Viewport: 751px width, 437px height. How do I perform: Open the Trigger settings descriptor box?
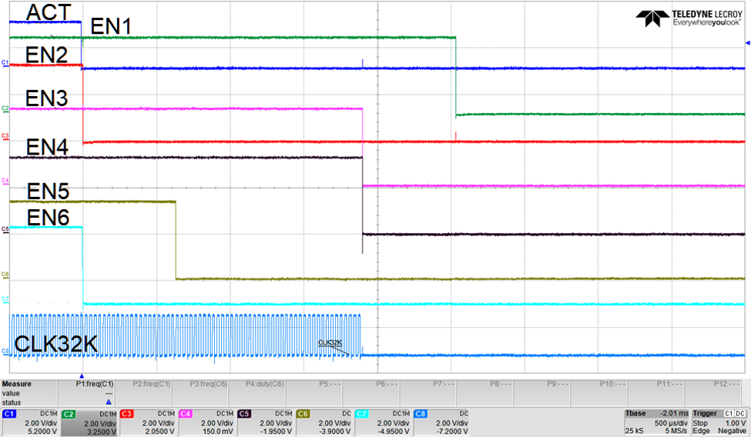[720, 422]
